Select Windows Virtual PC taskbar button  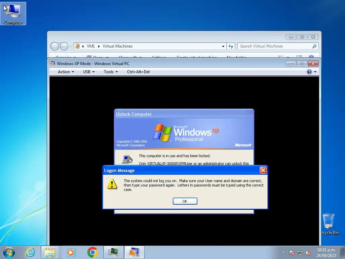[x=134, y=252]
